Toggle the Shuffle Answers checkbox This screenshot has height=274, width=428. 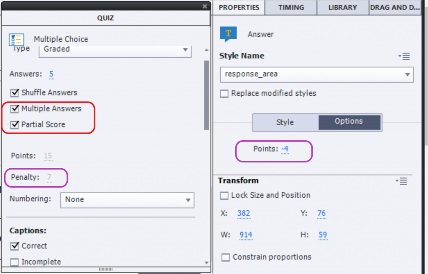[x=15, y=93]
